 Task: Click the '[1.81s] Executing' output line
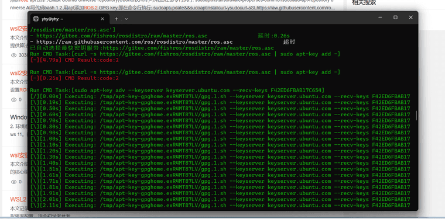click(220, 187)
